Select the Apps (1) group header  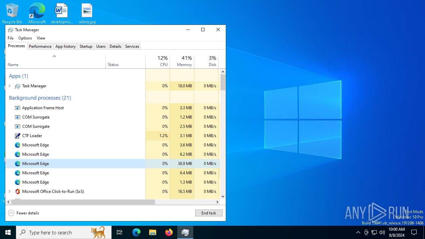pyautogui.click(x=19, y=76)
